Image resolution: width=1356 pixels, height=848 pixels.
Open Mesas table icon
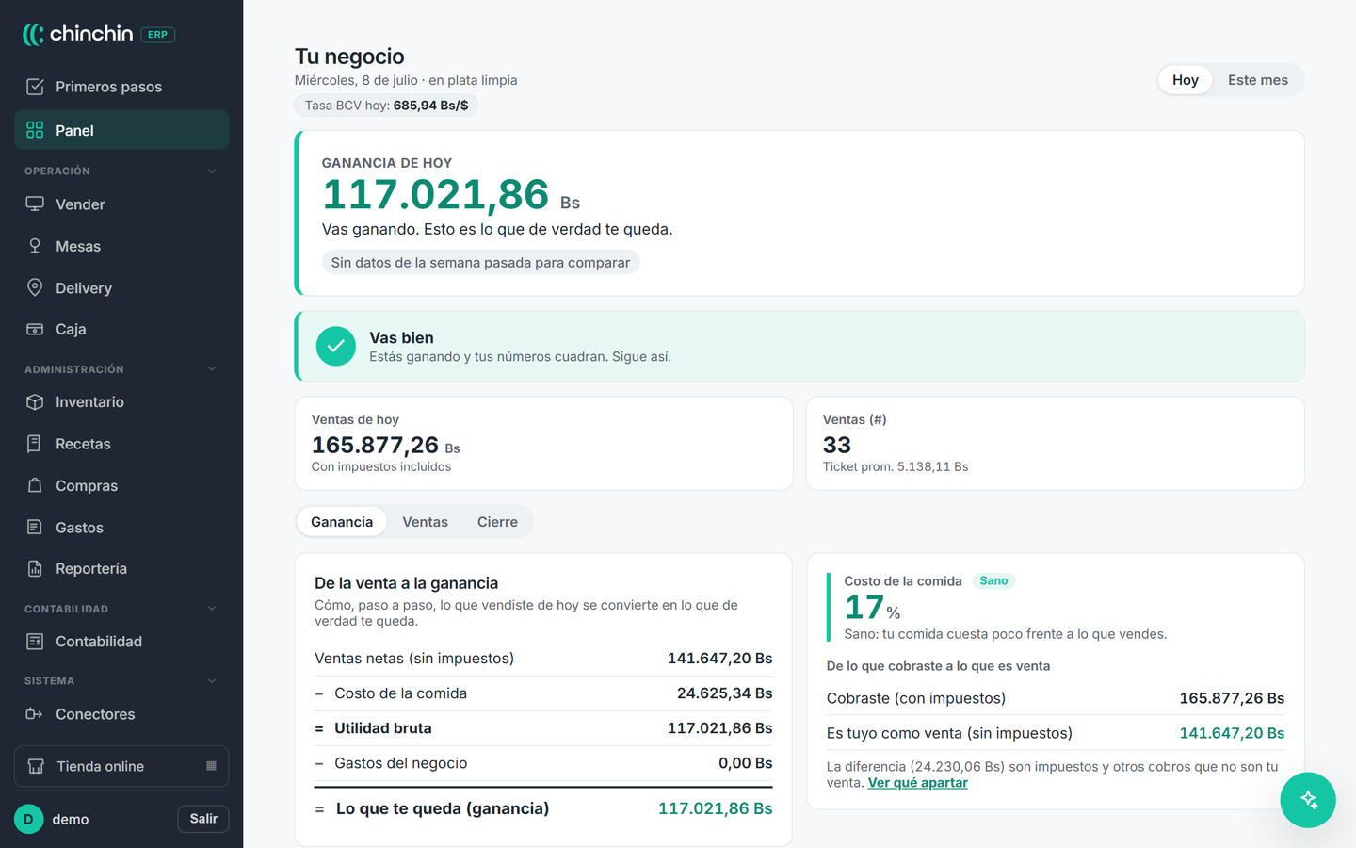tap(35, 246)
